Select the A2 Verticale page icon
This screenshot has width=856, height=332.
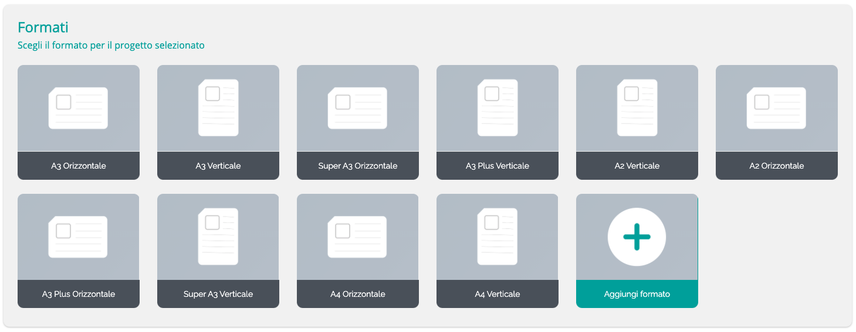coord(637,108)
